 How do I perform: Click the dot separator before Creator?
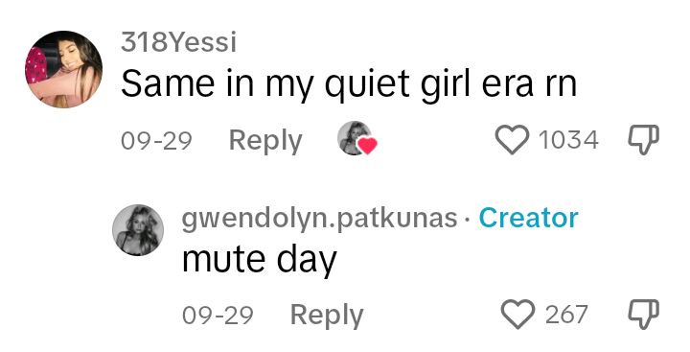coord(469,219)
